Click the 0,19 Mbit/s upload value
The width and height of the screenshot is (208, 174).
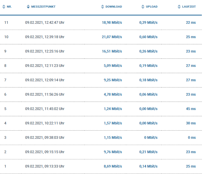coord(148,65)
